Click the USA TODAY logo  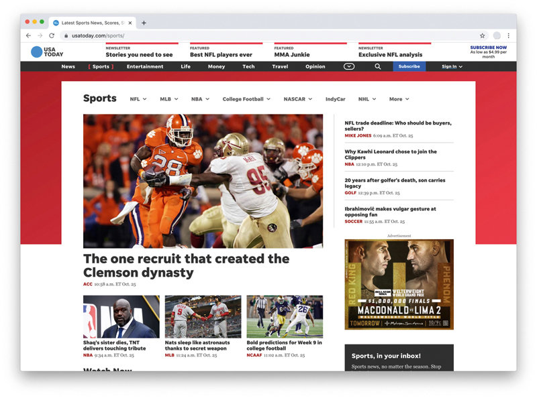[x=47, y=52]
